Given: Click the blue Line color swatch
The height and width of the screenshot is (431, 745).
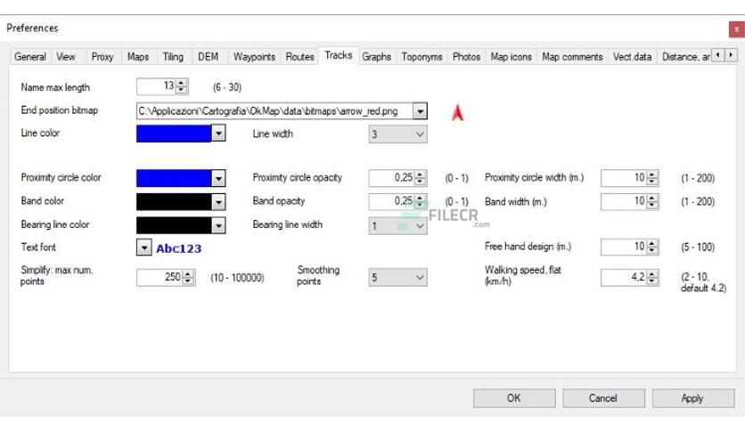Looking at the screenshot, I should (x=174, y=134).
